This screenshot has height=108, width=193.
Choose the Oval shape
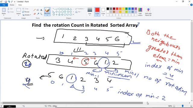[x=59, y=9]
